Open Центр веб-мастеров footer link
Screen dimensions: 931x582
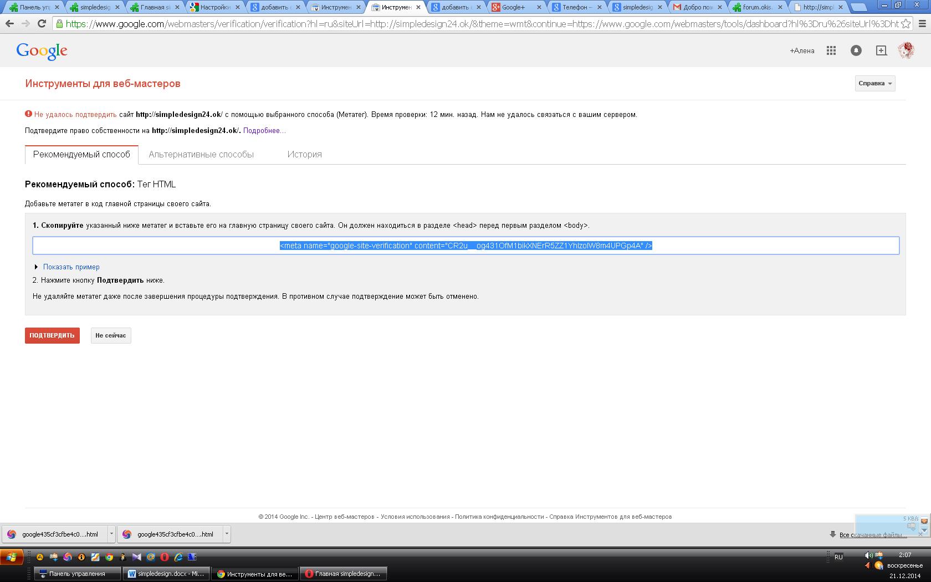click(x=345, y=517)
